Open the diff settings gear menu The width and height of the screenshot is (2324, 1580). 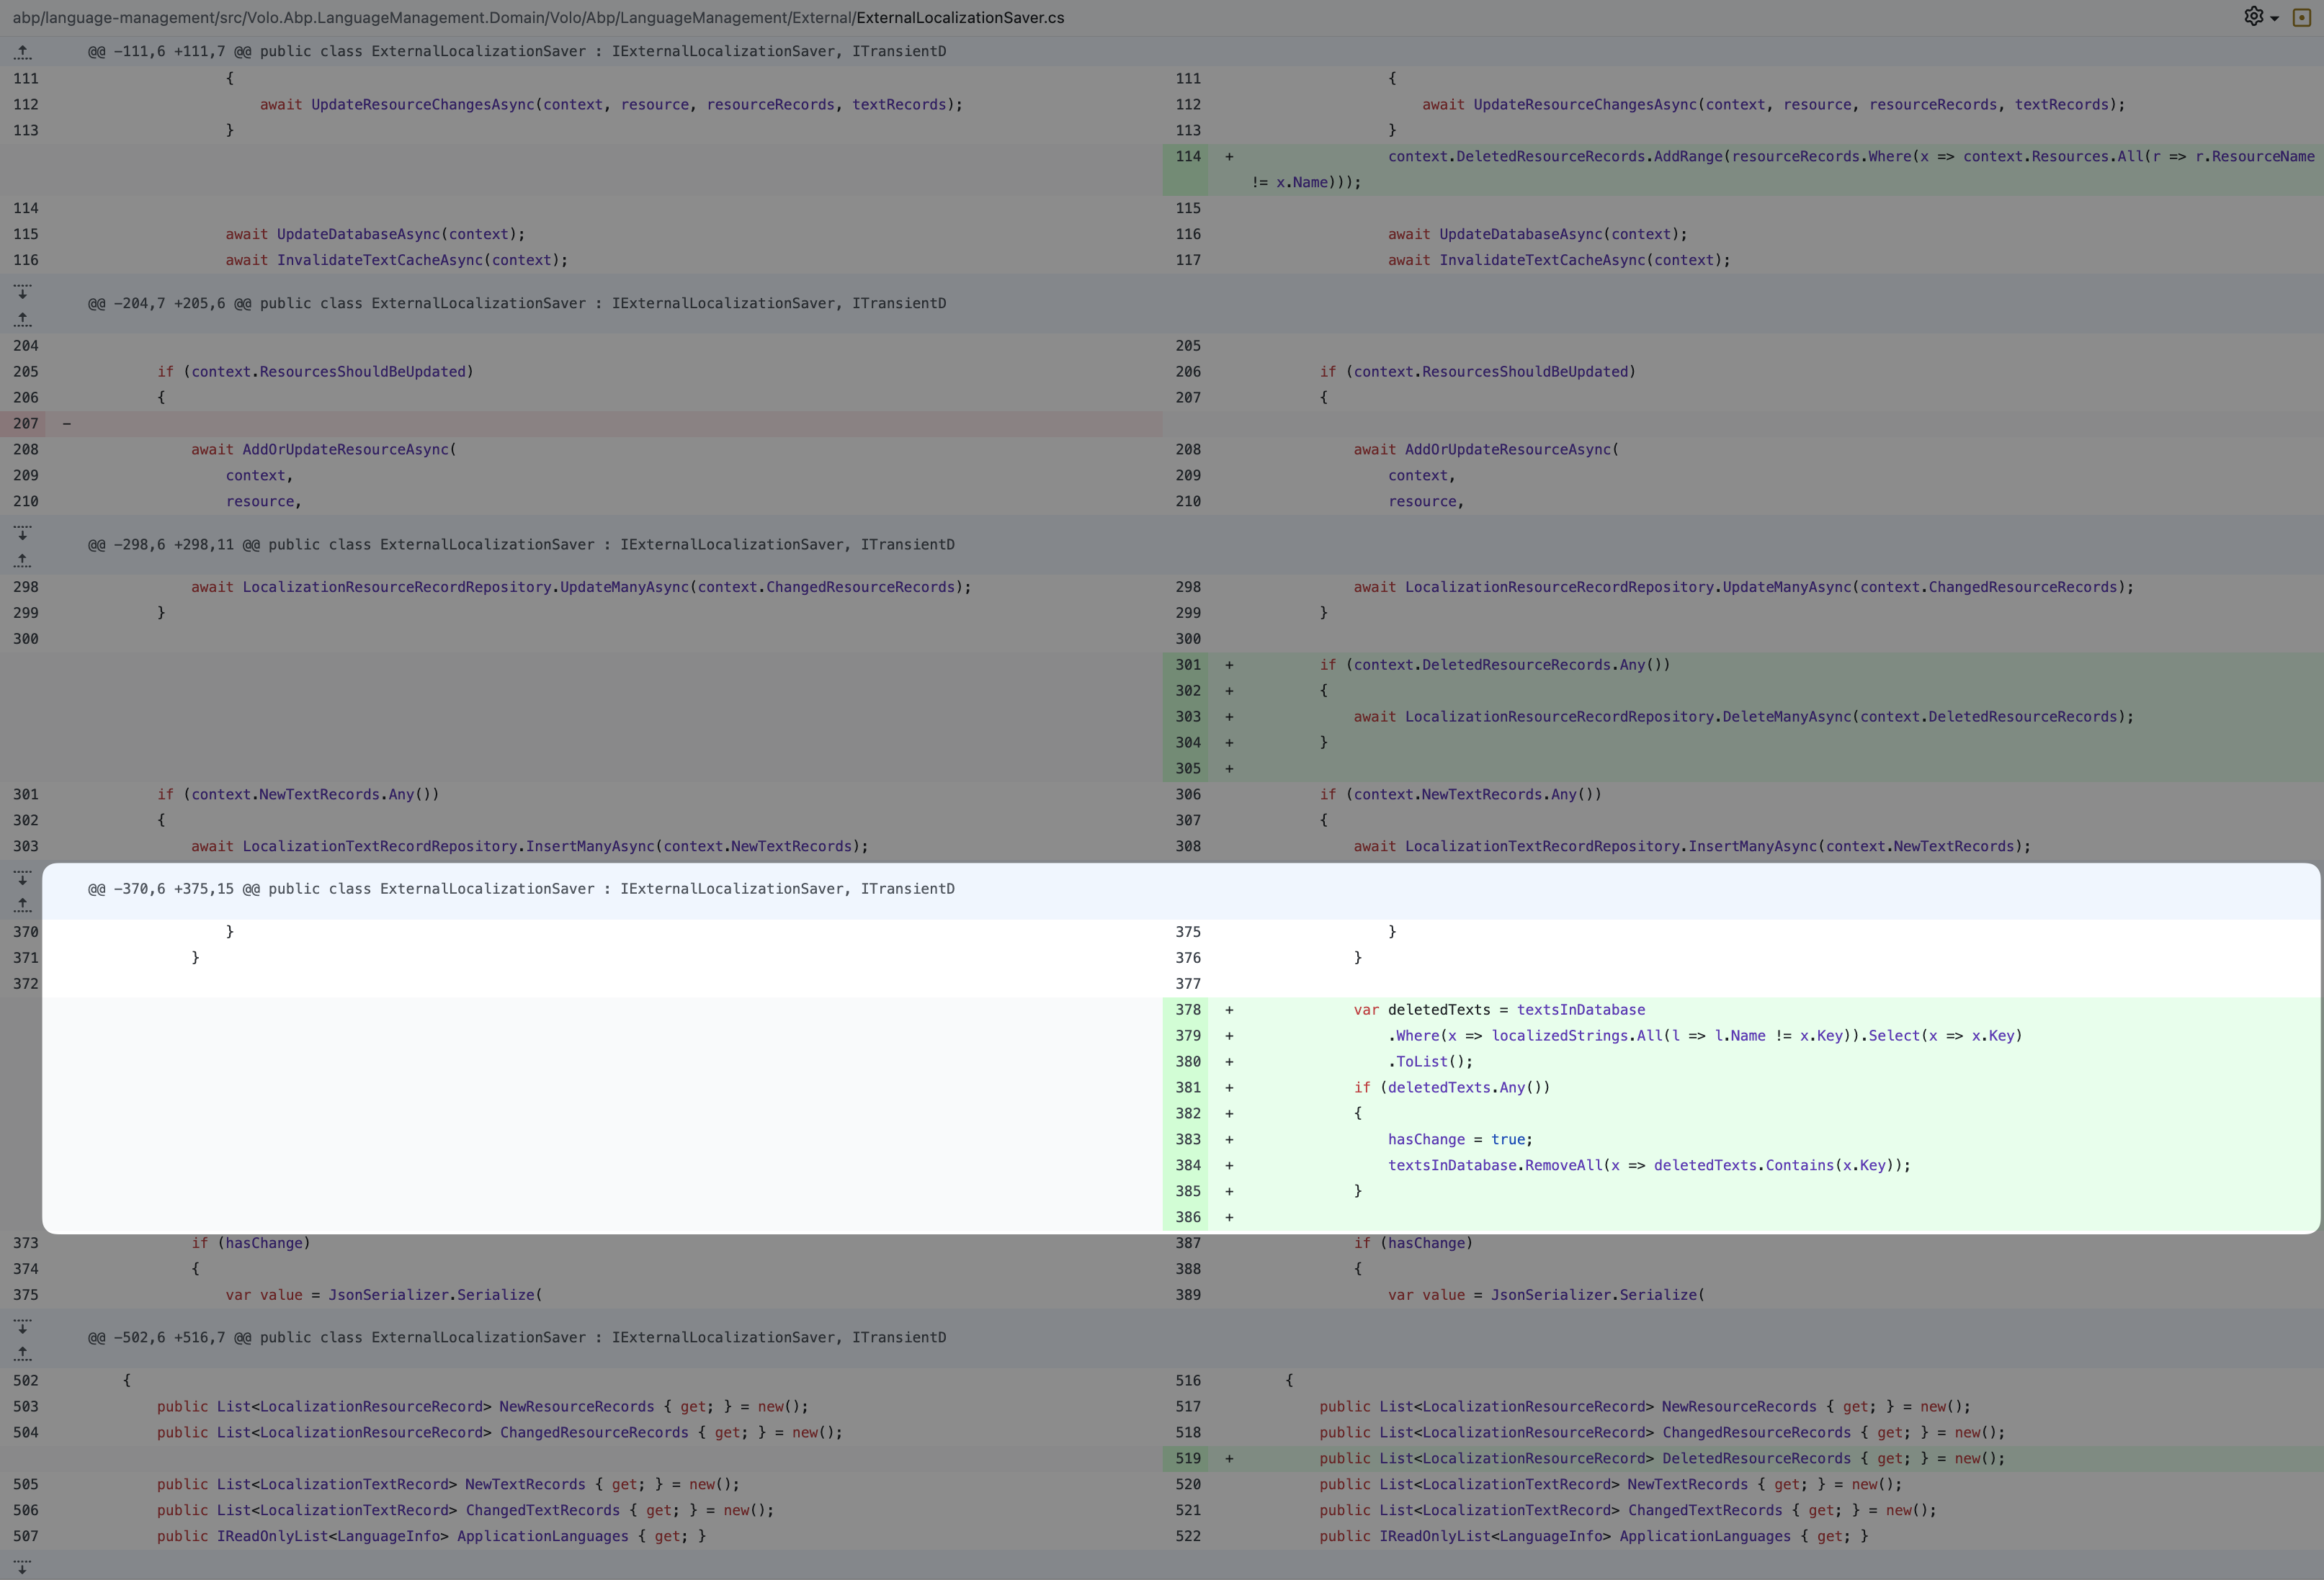tap(2253, 16)
